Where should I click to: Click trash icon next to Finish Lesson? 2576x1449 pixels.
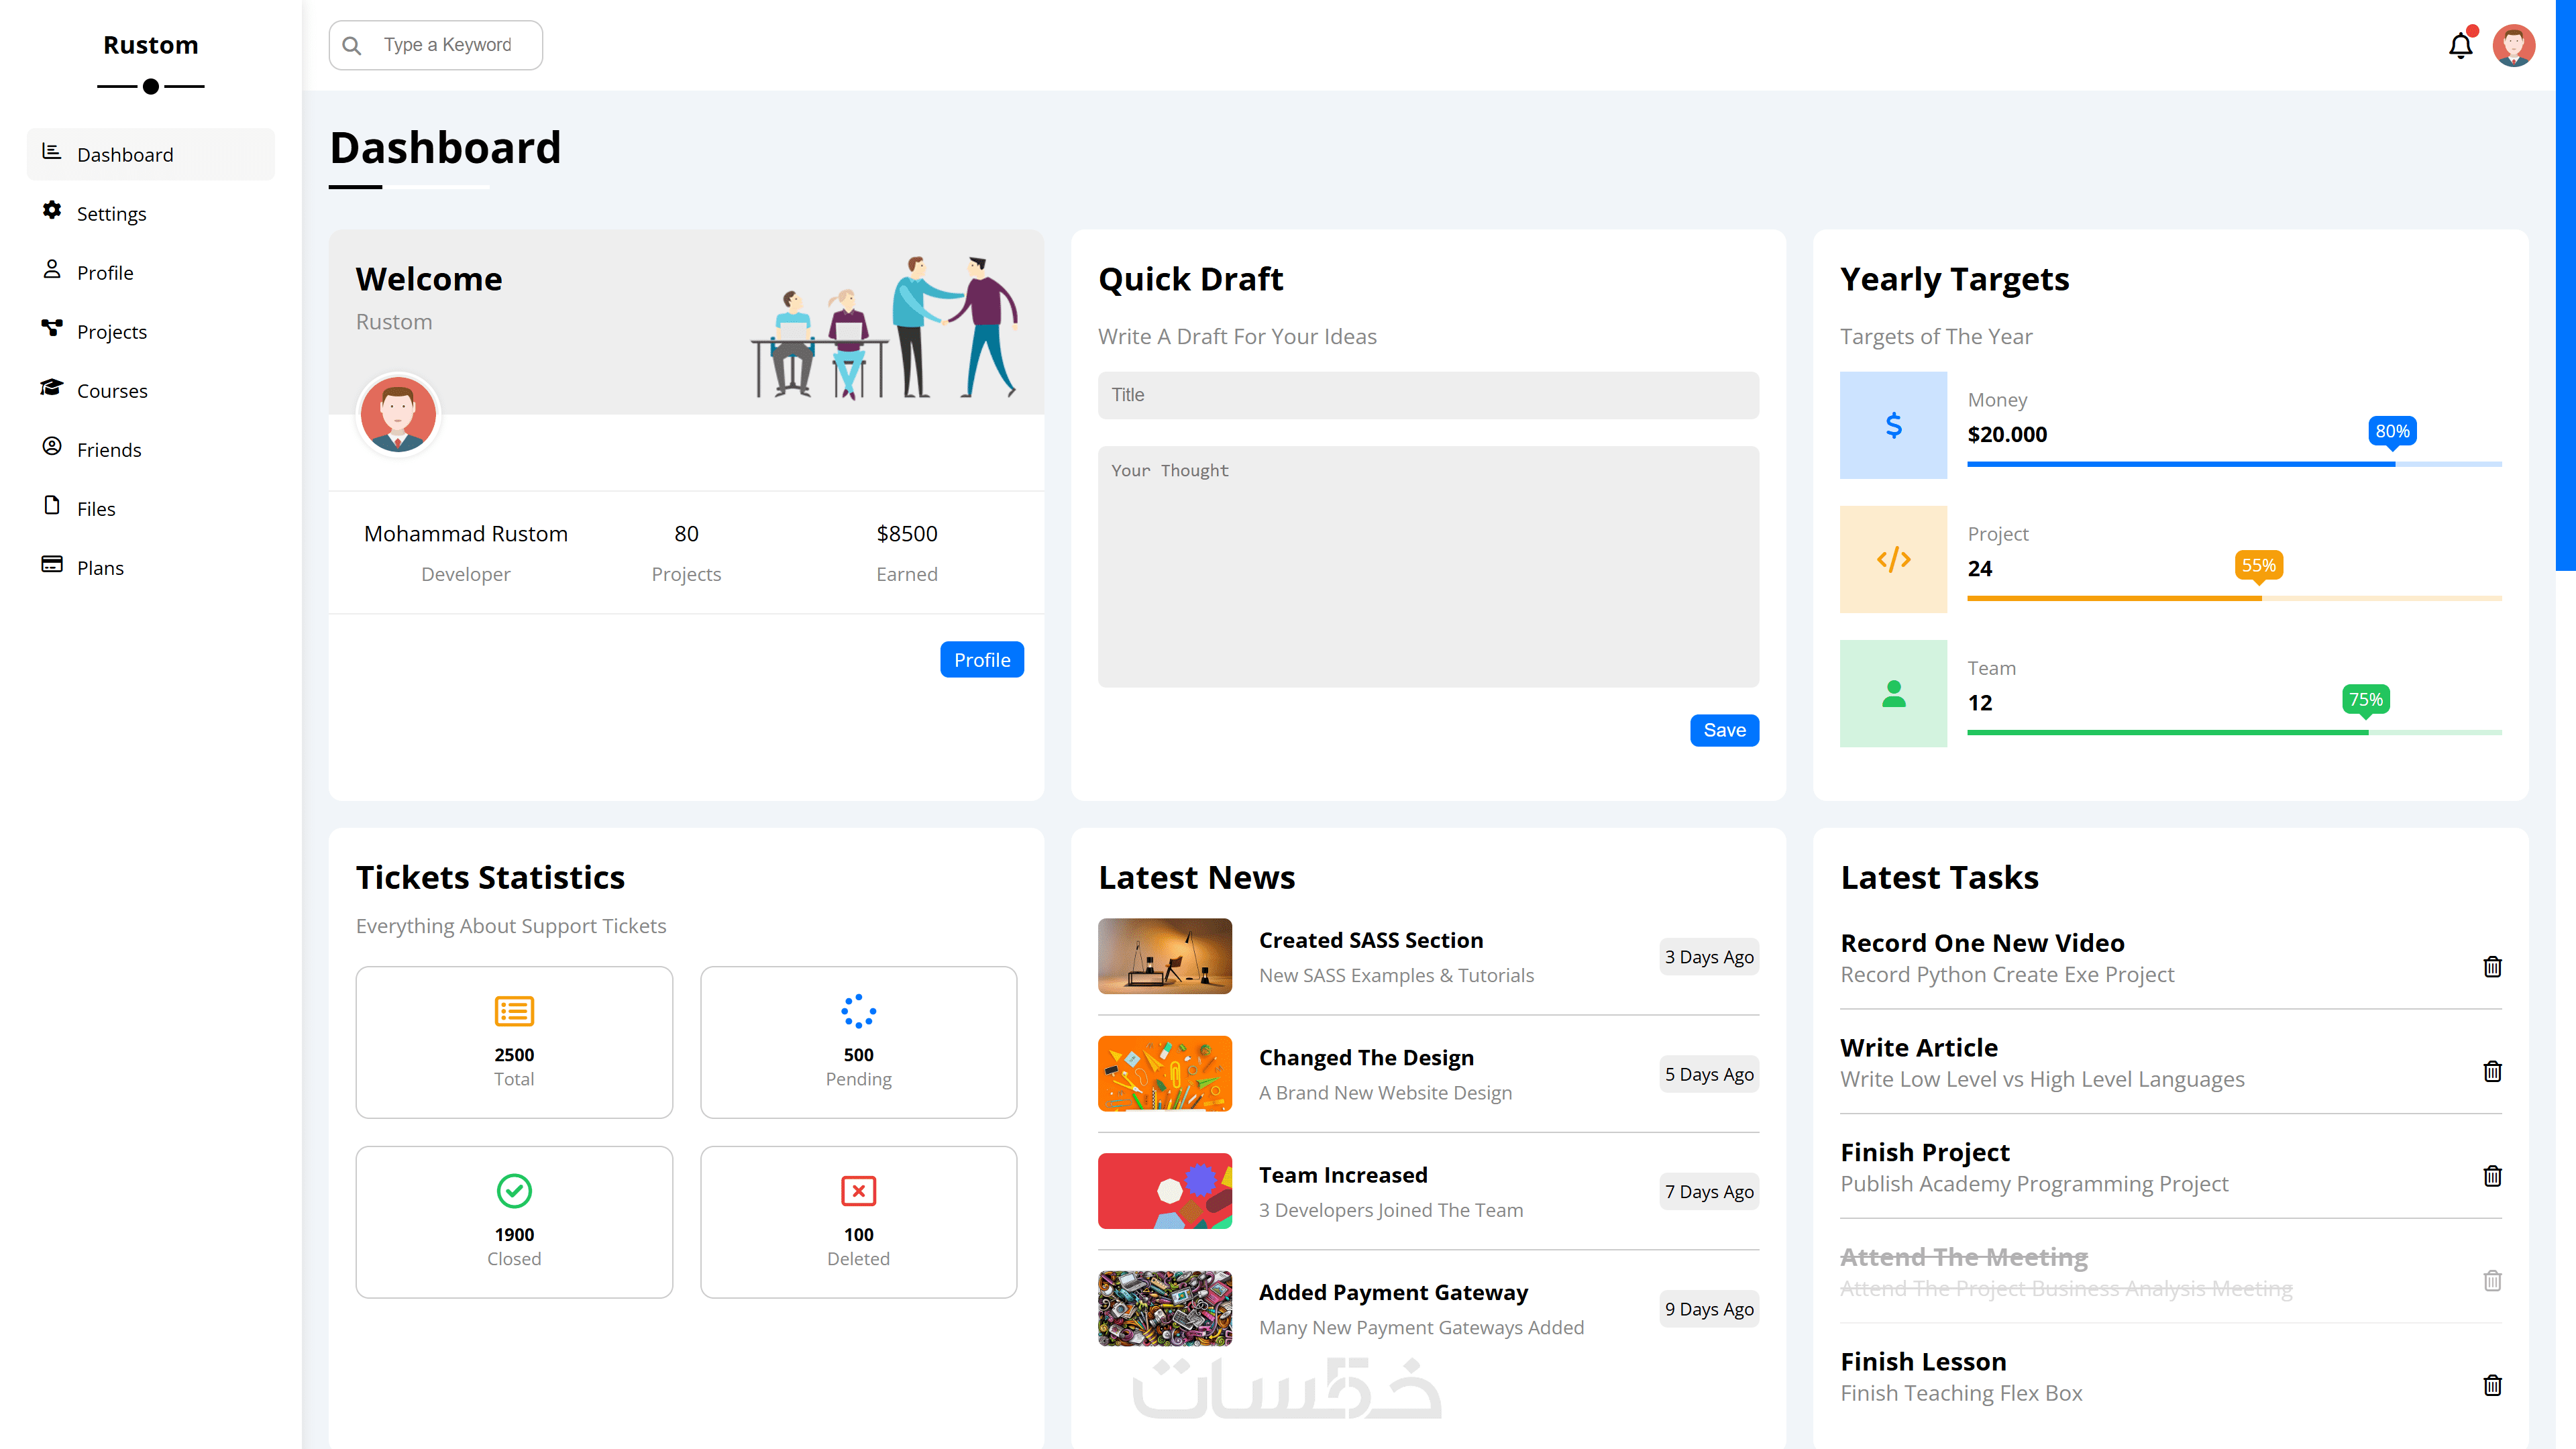point(2492,1385)
